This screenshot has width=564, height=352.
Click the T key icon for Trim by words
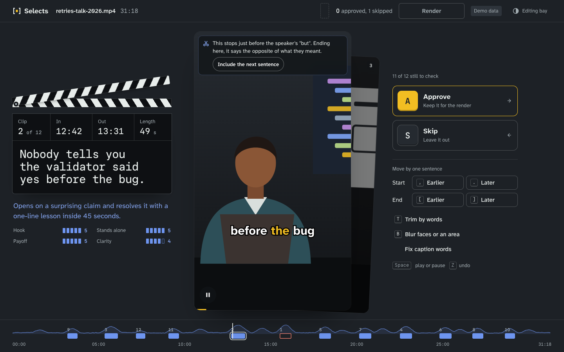click(398, 219)
